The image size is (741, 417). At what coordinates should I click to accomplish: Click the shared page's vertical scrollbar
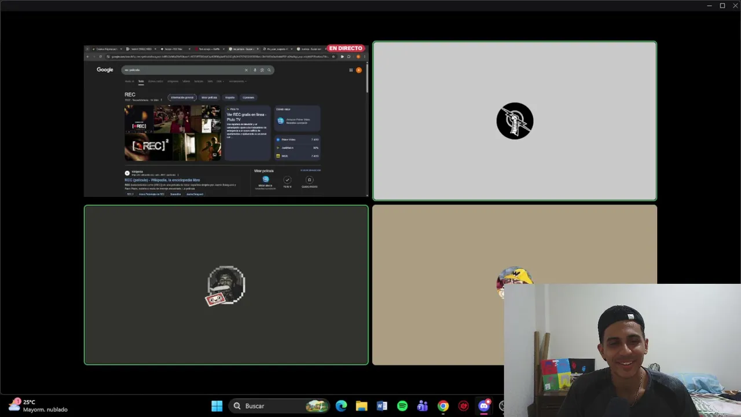pyautogui.click(x=366, y=78)
